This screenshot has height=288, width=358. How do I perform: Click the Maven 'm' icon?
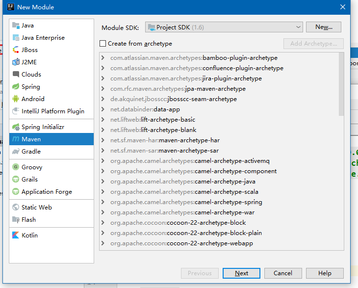16,139
